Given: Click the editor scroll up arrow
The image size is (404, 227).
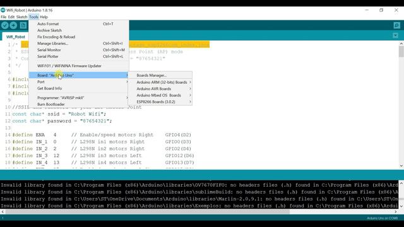Looking at the screenshot, I should [401, 44].
